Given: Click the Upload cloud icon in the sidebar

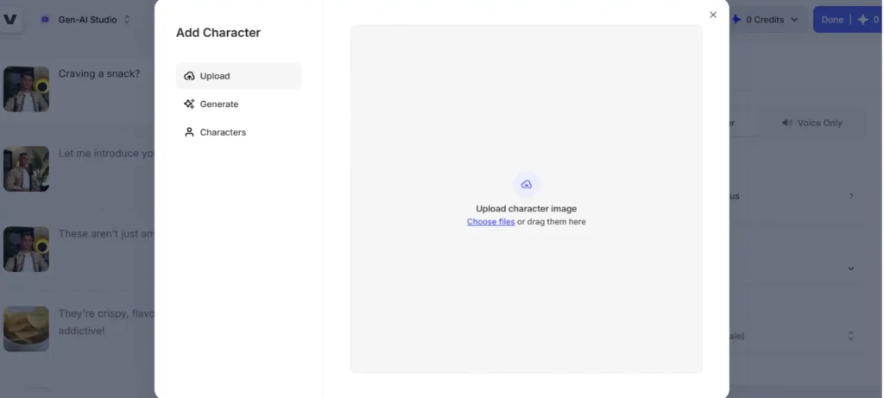Looking at the screenshot, I should pos(190,76).
